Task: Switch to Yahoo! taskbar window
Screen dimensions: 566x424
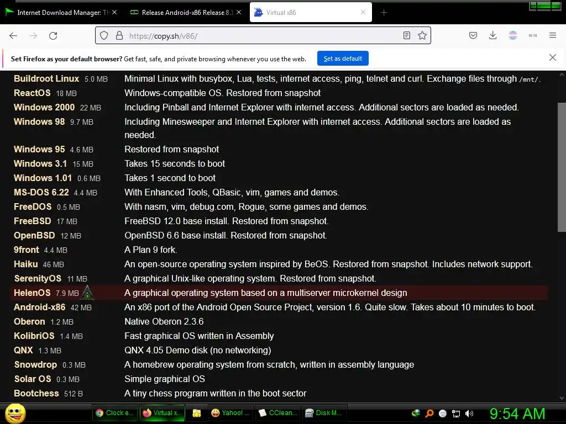Action: point(230,413)
